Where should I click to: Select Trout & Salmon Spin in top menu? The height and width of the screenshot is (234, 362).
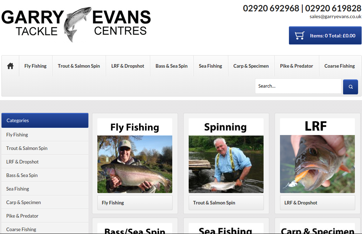(79, 66)
